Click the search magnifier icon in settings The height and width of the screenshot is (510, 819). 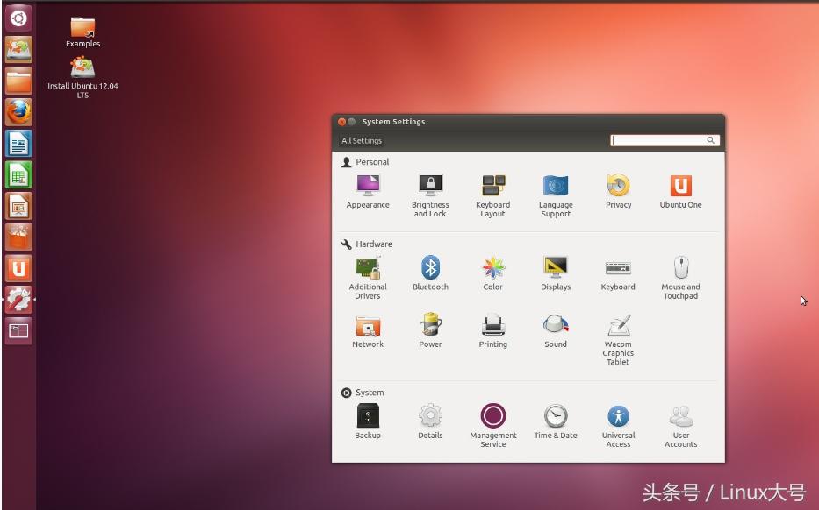click(x=710, y=140)
